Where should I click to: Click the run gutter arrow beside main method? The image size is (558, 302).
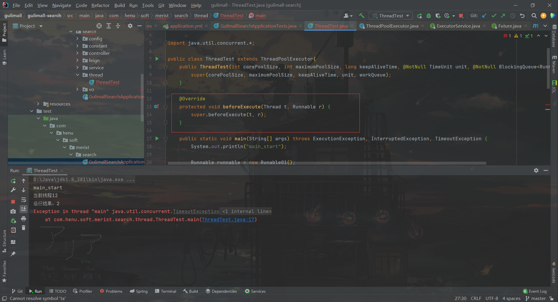(157, 139)
